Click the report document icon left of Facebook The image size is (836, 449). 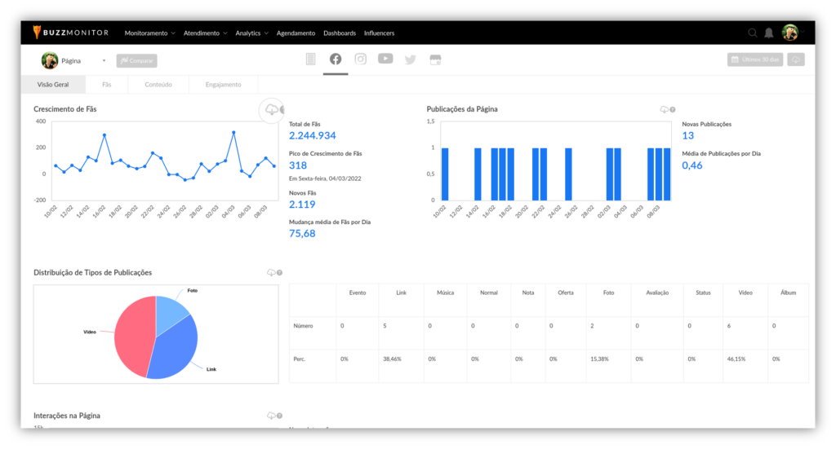tap(310, 59)
